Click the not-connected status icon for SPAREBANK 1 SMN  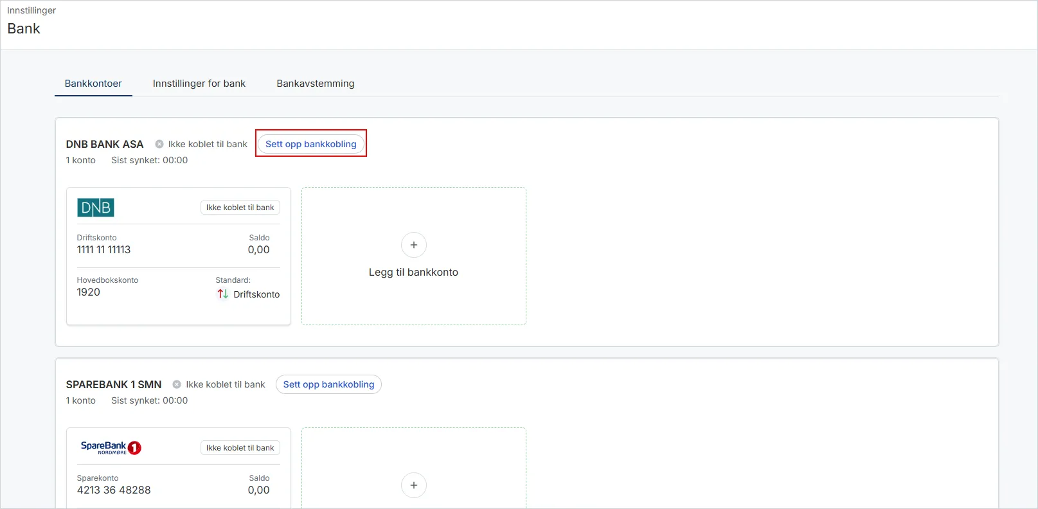pyautogui.click(x=177, y=384)
